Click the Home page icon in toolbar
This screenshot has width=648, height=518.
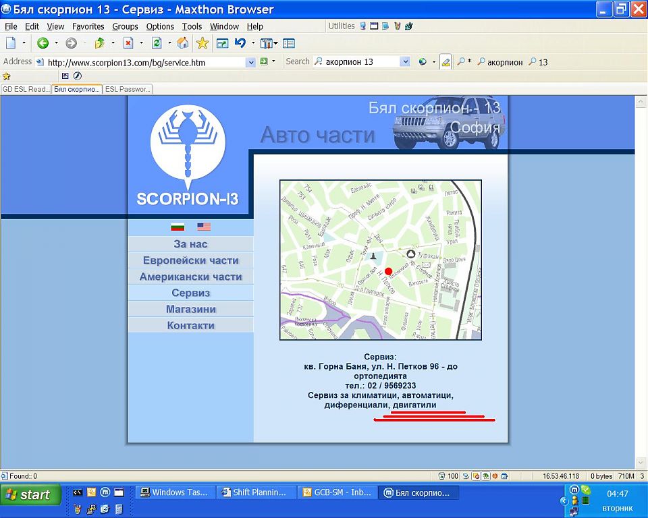point(182,43)
